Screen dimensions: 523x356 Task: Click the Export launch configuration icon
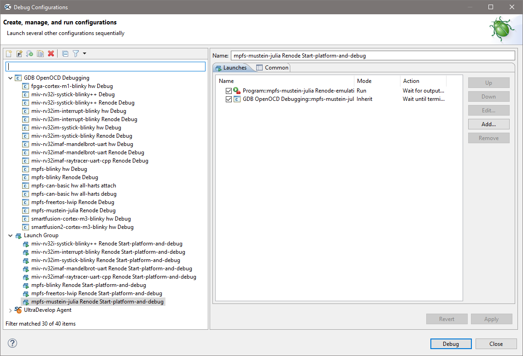click(29, 53)
